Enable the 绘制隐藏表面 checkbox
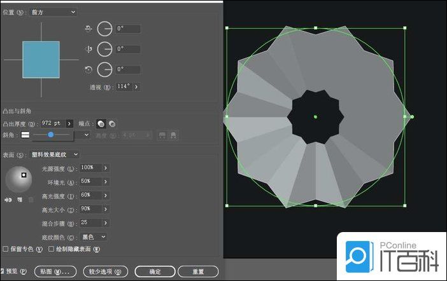Image resolution: width=447 pixels, height=281 pixels. (x=51, y=249)
